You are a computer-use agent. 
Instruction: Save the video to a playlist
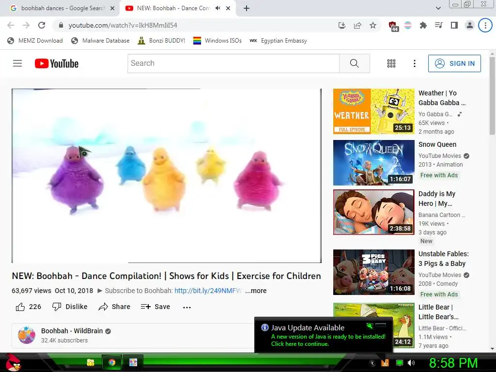[x=155, y=307]
